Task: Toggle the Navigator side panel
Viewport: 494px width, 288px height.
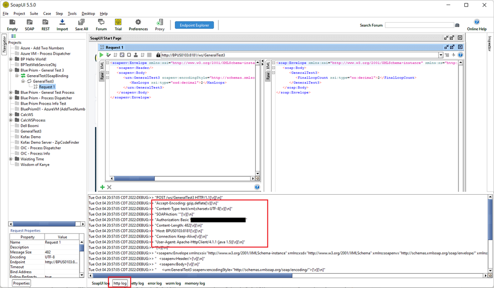Action: (x=4, y=45)
